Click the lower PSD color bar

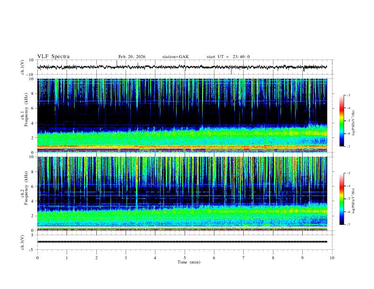coord(342,199)
